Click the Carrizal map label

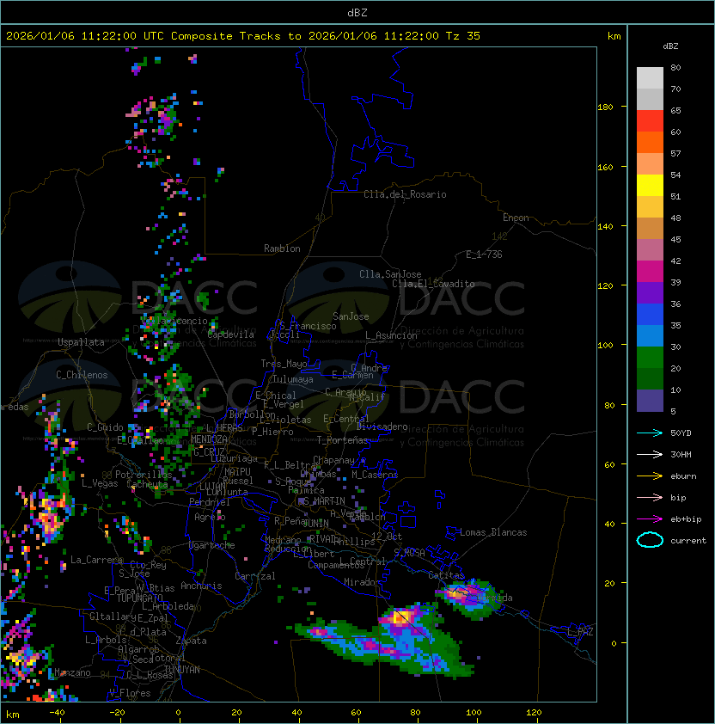pos(254,576)
